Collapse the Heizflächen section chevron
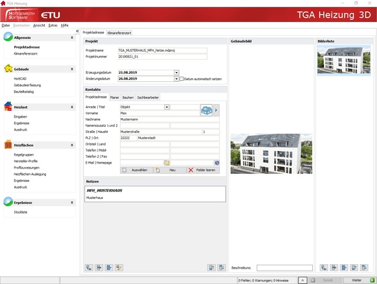The image size is (377, 284). (x=72, y=145)
